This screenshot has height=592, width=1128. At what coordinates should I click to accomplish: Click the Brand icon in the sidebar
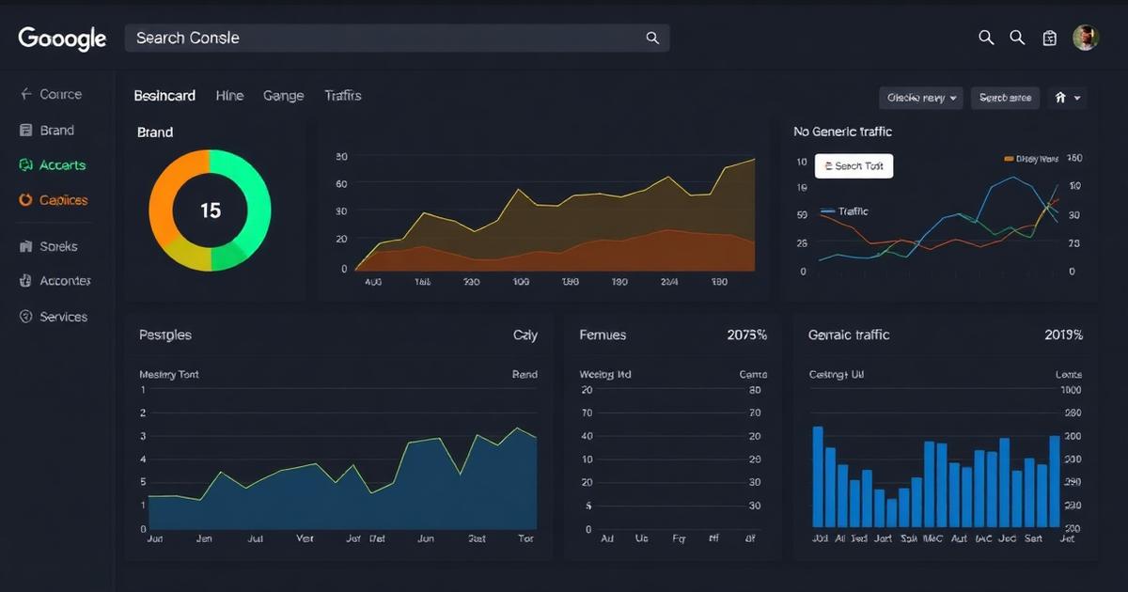(x=25, y=131)
